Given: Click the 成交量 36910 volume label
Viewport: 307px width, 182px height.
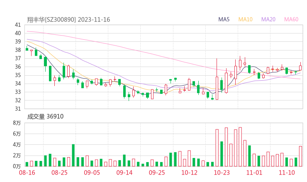Looking at the screenshot, I should tap(45, 117).
